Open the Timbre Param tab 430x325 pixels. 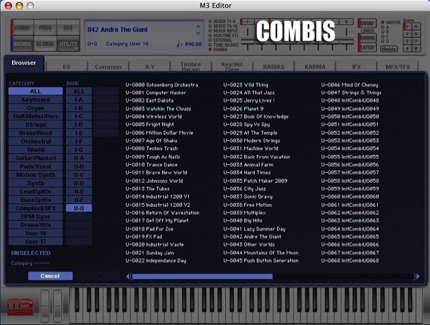[x=191, y=66]
